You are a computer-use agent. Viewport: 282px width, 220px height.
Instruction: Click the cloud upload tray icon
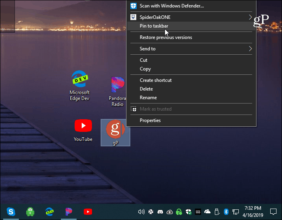pyautogui.click(x=169, y=212)
